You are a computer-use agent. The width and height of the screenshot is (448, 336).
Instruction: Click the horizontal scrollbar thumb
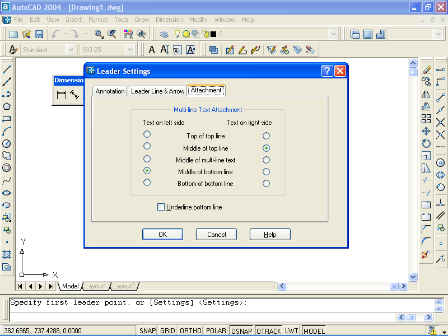(x=394, y=286)
